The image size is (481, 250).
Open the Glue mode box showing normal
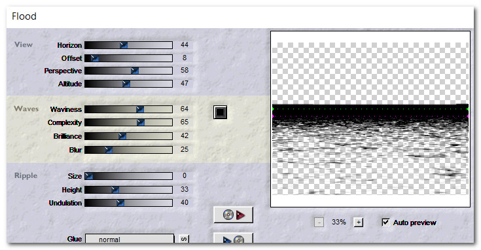[x=130, y=239]
